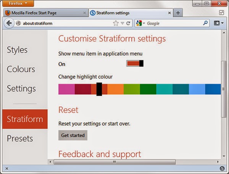
Task: Pick the dark crimson highlight colour
Action: pyautogui.click(x=83, y=89)
